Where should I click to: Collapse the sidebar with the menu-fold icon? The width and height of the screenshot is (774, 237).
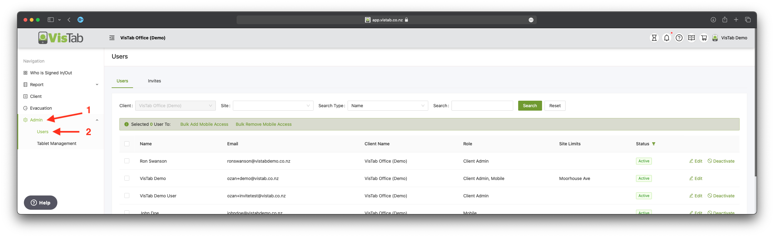click(x=112, y=38)
